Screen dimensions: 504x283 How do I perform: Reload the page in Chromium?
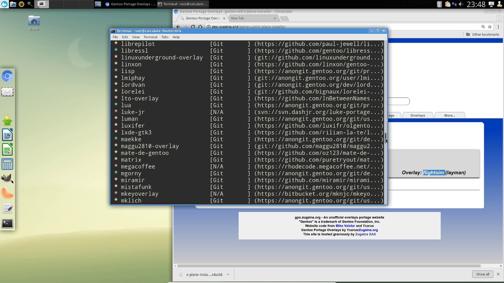coord(193,26)
